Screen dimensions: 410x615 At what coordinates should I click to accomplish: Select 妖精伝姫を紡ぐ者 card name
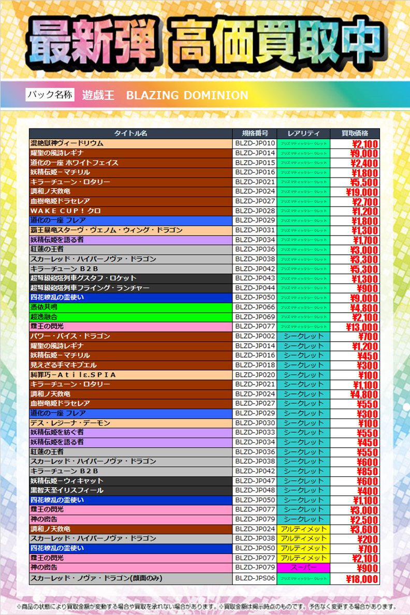[57, 432]
